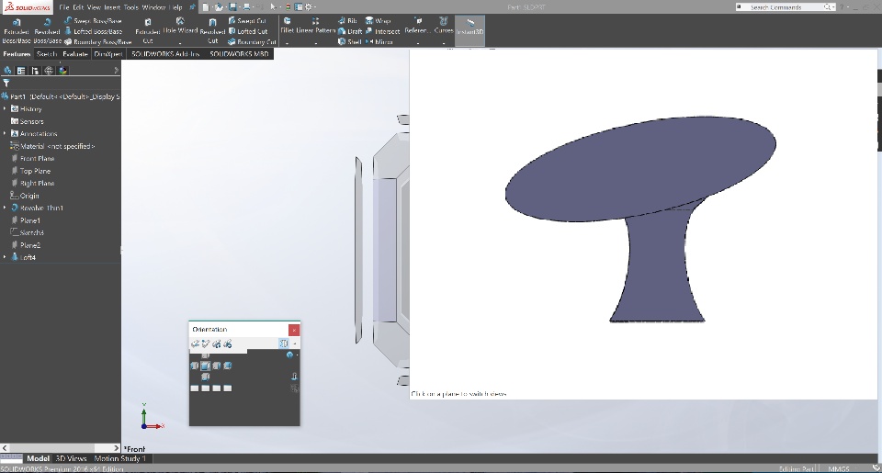Open the Insert menu
This screenshot has height=473, width=882.
click(112, 7)
